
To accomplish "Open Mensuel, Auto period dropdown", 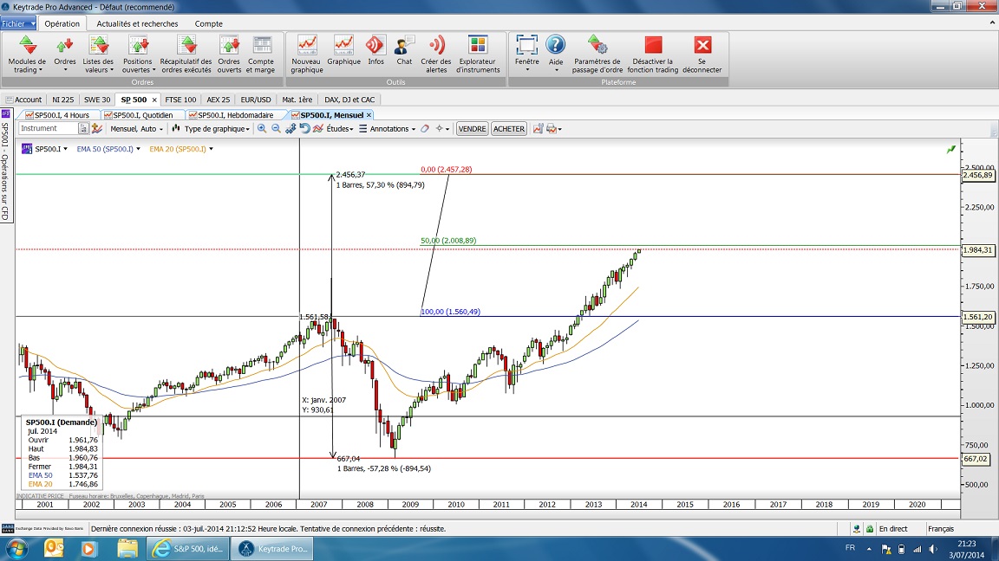I will 136,128.
